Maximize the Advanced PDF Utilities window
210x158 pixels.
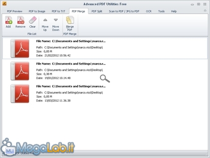pos(199,4)
